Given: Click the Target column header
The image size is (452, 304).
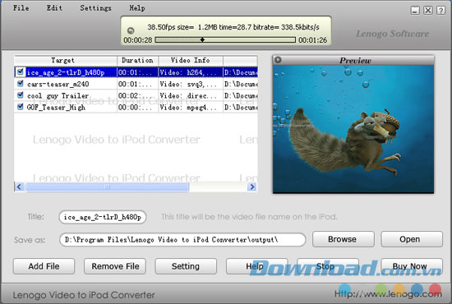Looking at the screenshot, I should click(66, 60).
